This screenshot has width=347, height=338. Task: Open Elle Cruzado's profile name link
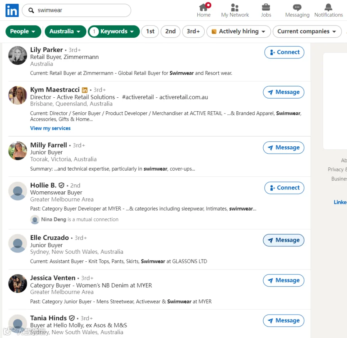click(x=50, y=238)
